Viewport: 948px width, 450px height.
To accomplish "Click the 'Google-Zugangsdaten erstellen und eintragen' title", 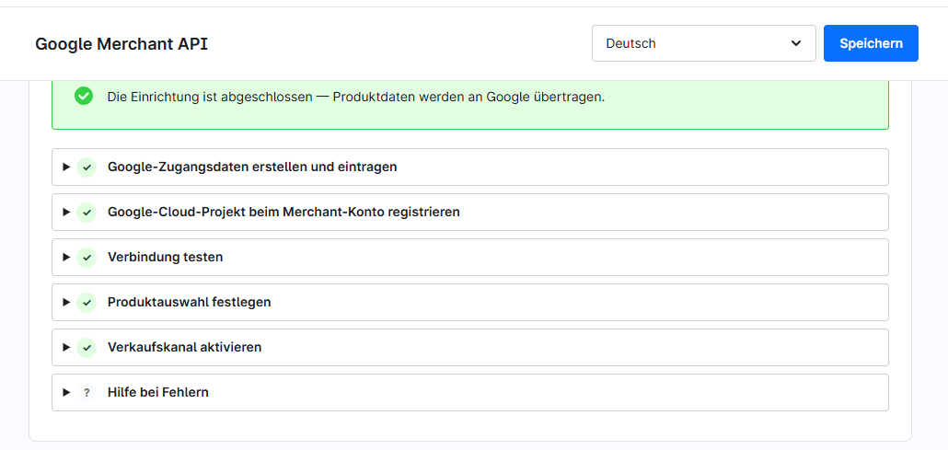I will (252, 167).
